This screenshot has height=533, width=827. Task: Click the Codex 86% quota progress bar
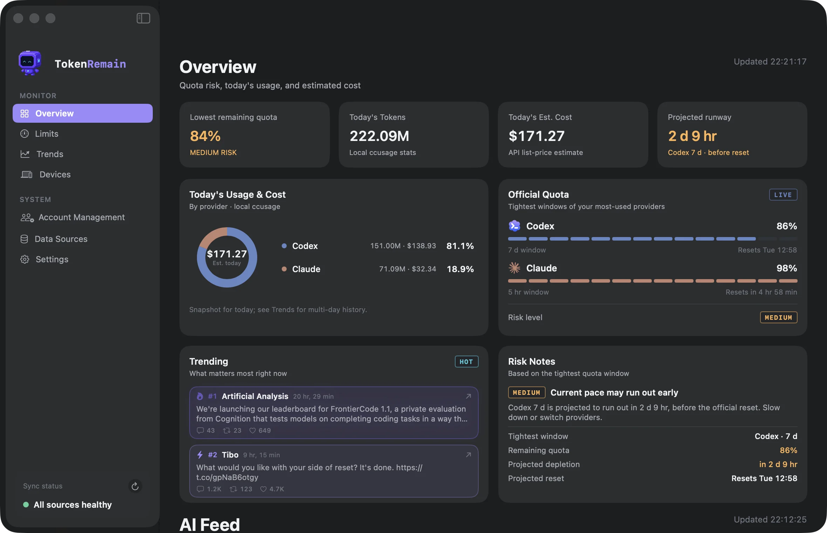[653, 239]
